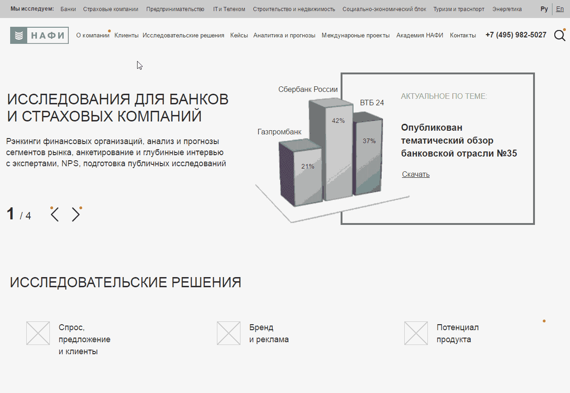Viewport: 570px width, 393px height.
Task: Click icon beside Потенциал продукта
Action: click(x=416, y=333)
